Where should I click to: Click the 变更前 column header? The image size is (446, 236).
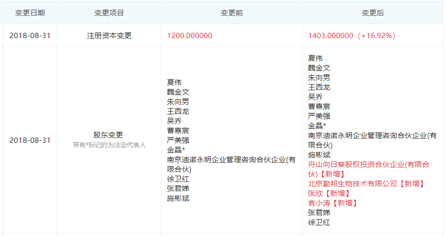coord(231,13)
